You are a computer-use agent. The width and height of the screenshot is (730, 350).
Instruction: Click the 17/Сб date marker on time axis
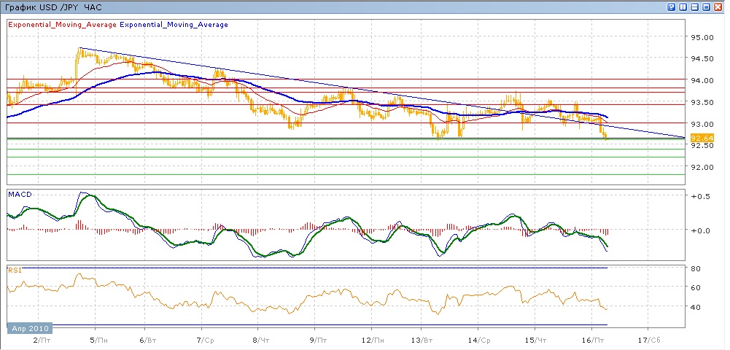click(x=649, y=341)
